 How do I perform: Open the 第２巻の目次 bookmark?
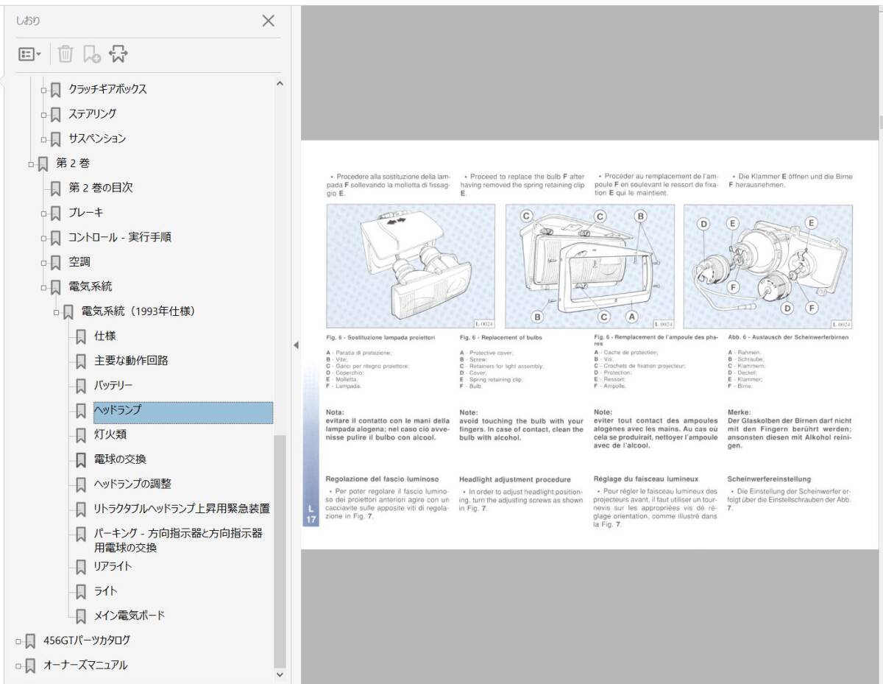tap(100, 188)
